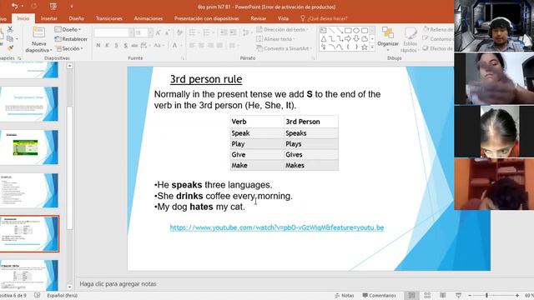Image resolution: width=534 pixels, height=300 pixels.
Task: Click the Organizar button
Action: (x=388, y=38)
